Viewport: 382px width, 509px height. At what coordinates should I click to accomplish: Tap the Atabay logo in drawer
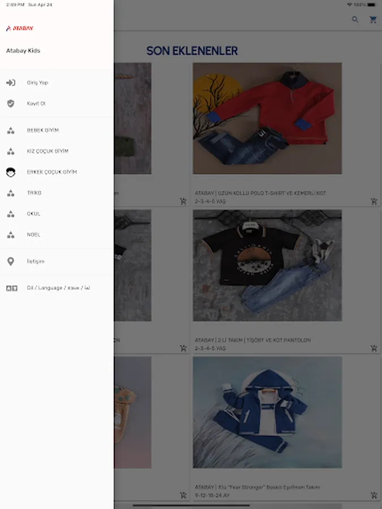point(19,28)
